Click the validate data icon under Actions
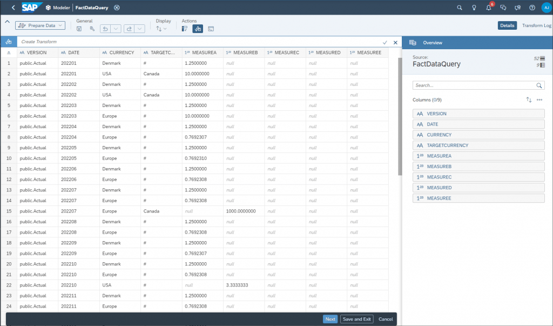 coord(185,29)
